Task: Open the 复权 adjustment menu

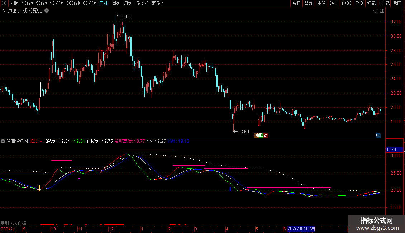Action: click(x=296, y=3)
